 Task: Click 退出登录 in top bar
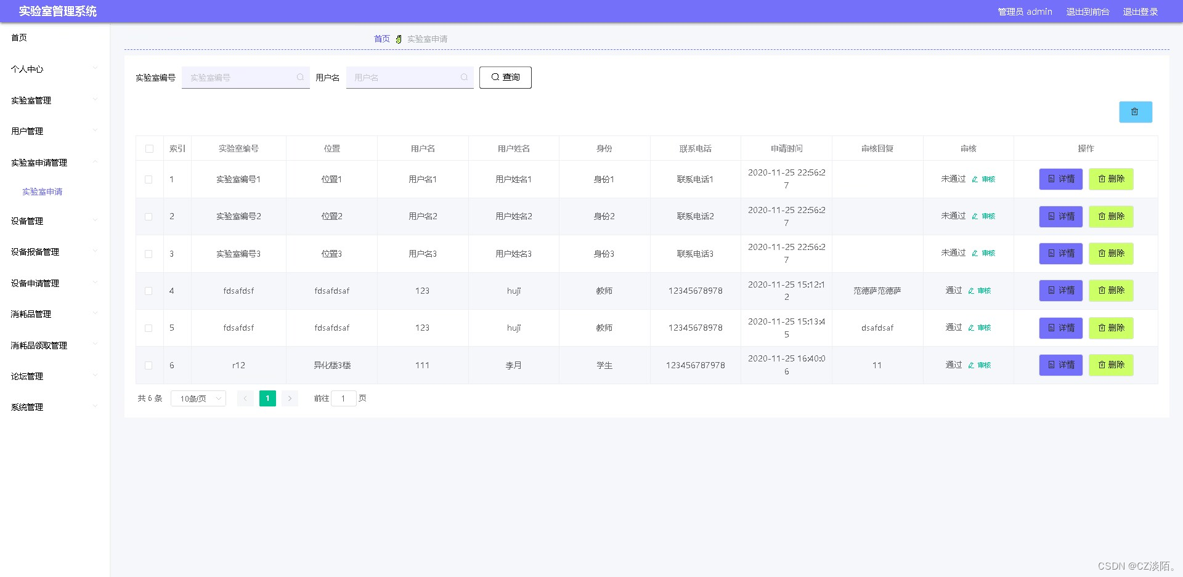click(1140, 12)
